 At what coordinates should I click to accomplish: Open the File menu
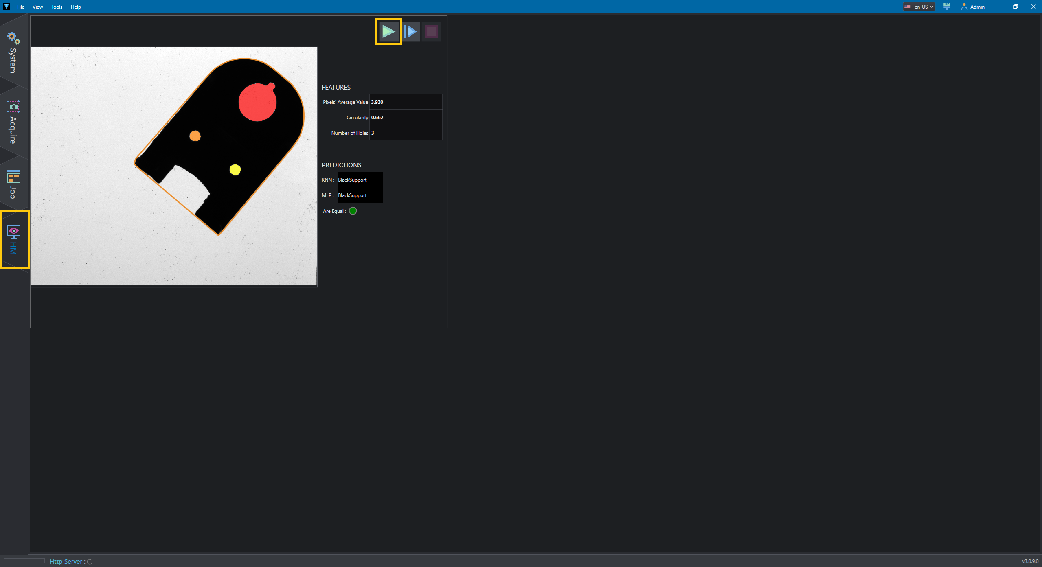pos(21,7)
